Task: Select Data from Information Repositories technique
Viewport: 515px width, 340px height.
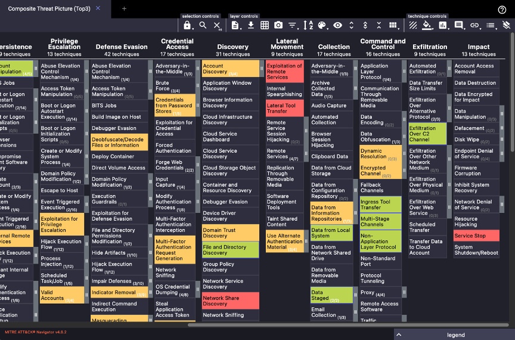Action: (x=331, y=213)
